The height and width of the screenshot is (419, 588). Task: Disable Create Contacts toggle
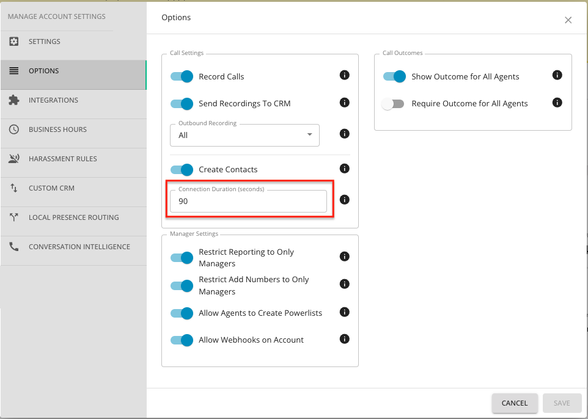click(182, 169)
